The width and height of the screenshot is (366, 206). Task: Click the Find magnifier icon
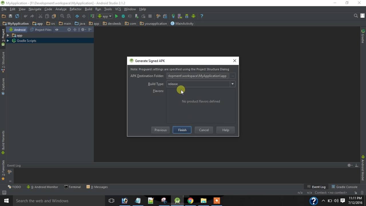pyautogui.click(x=62, y=16)
